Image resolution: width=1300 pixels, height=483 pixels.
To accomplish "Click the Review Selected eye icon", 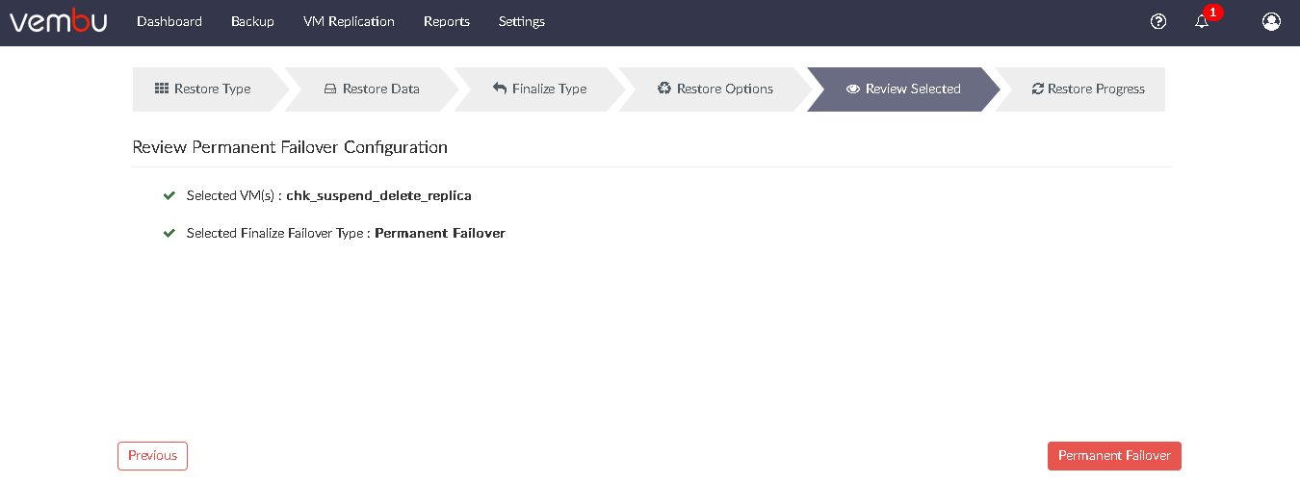I will [853, 89].
